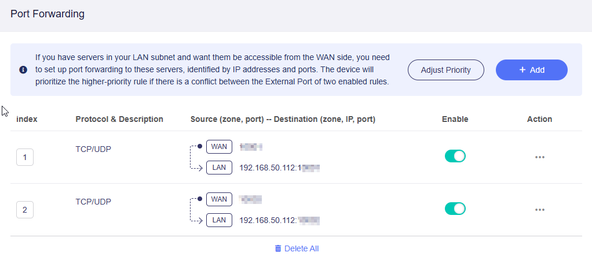Disable port forwarding rule 1 toggle
The height and width of the screenshot is (260, 592).
coord(455,156)
